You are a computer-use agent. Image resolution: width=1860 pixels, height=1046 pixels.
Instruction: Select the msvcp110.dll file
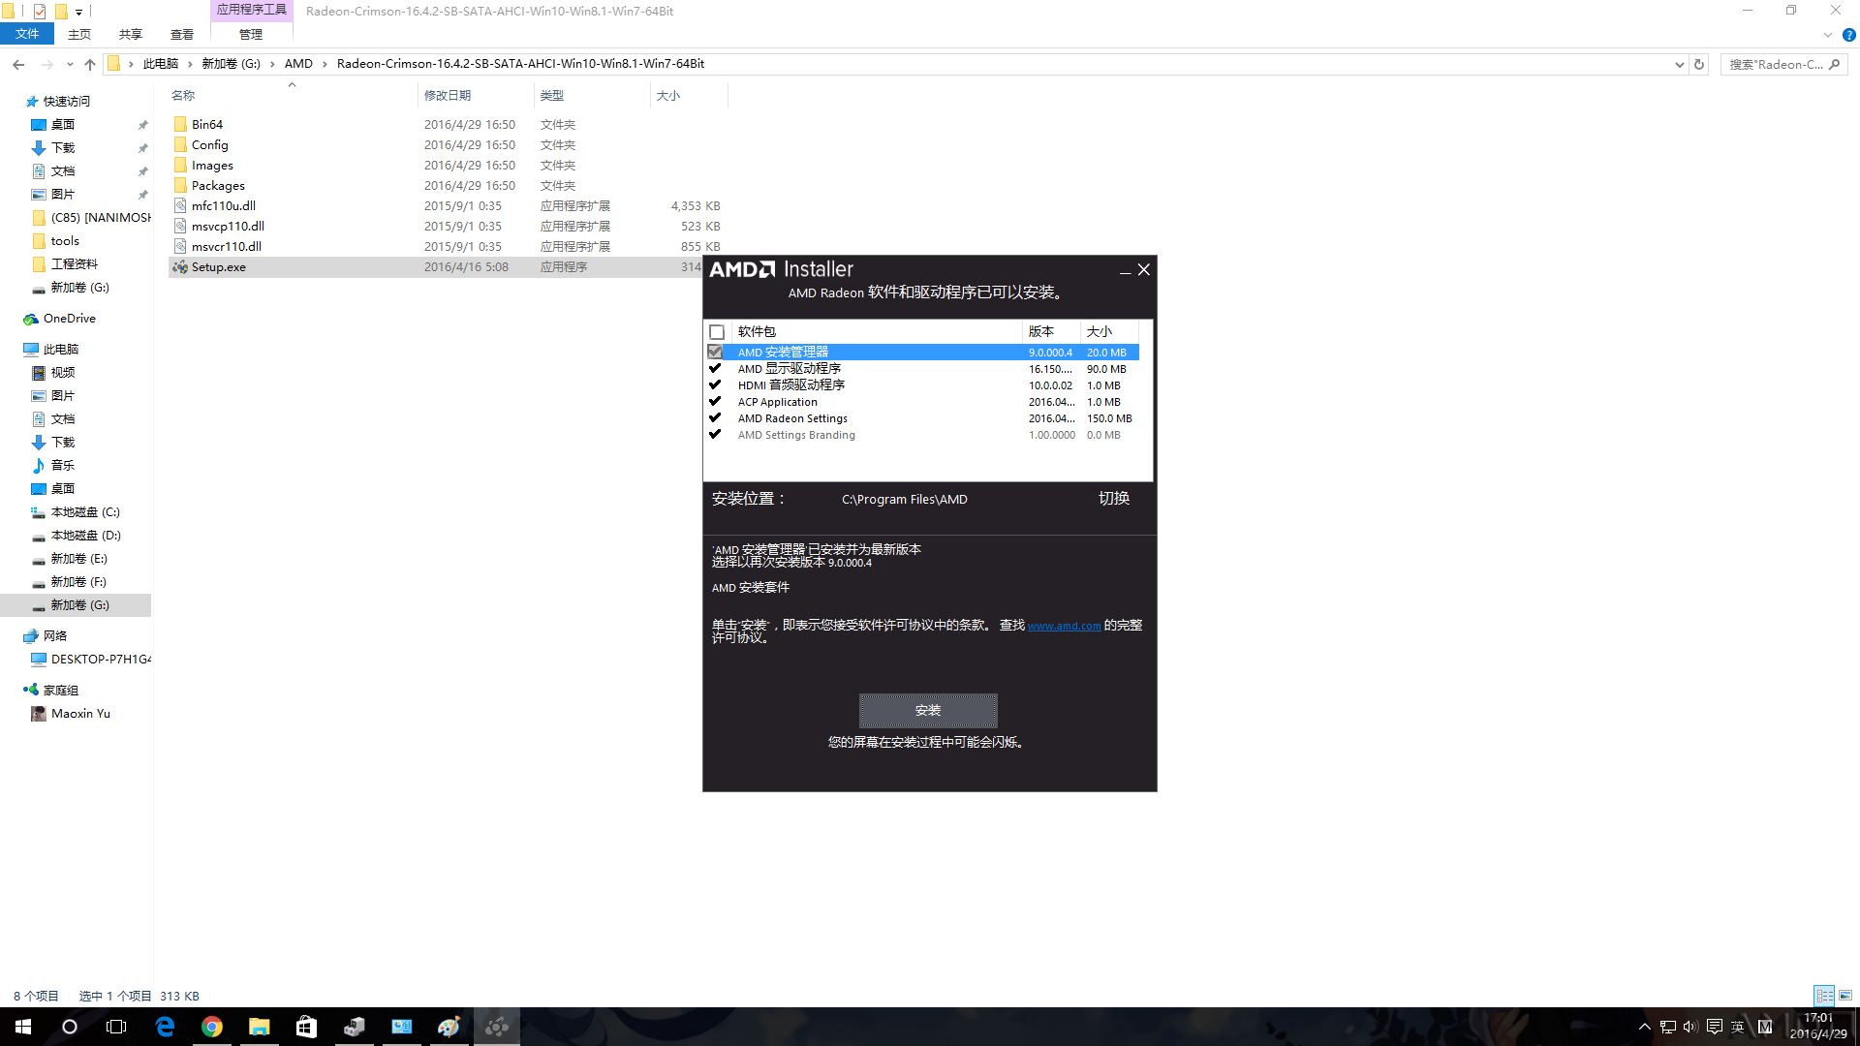click(228, 226)
